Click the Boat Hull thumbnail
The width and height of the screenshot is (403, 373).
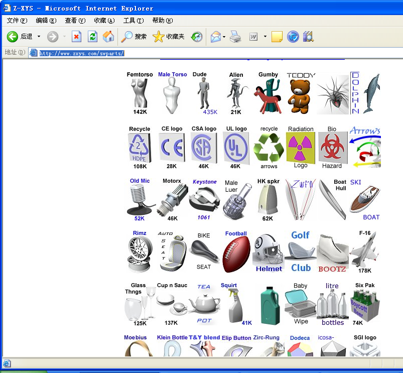[x=332, y=200]
